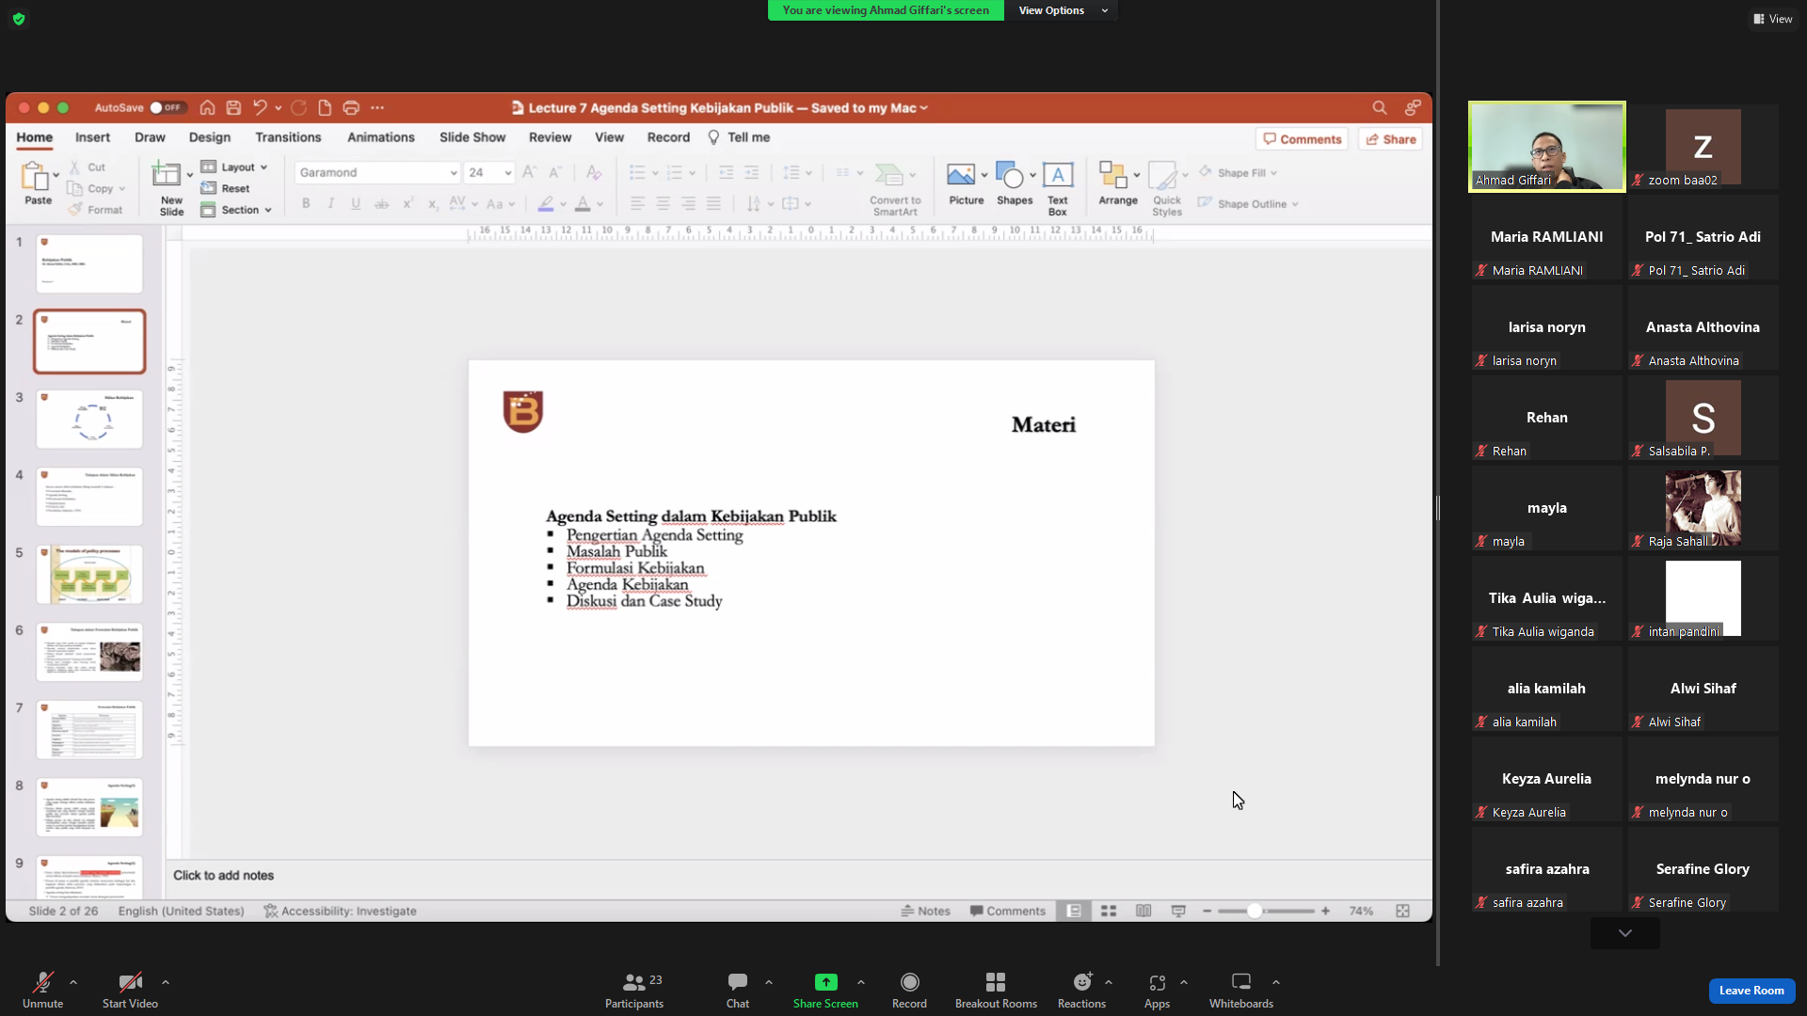This screenshot has width=1807, height=1016.
Task: Open Quick Styles
Action: point(1167,188)
